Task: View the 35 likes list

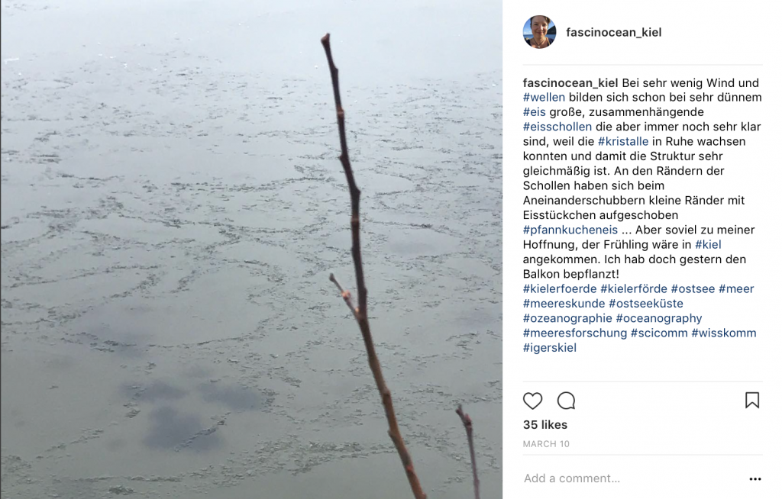Action: point(545,425)
